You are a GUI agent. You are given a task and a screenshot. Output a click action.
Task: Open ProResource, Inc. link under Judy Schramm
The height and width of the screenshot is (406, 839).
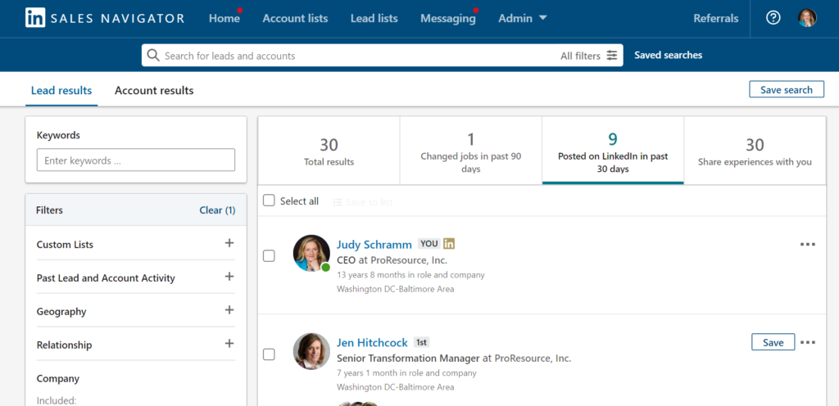click(x=409, y=260)
